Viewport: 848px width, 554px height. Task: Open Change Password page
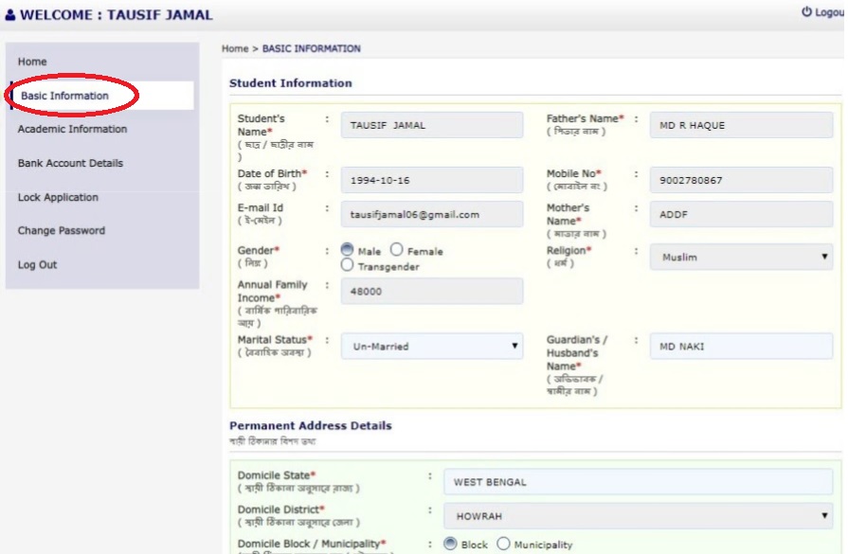click(61, 231)
